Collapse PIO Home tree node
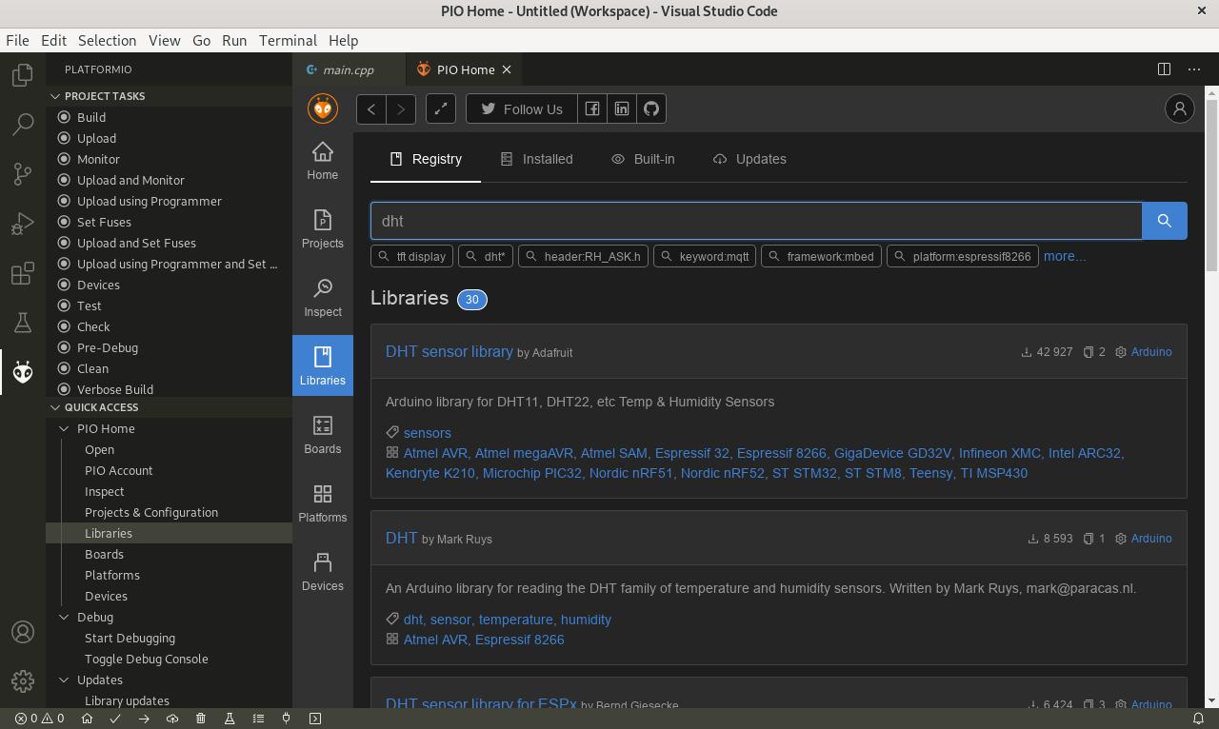 [64, 428]
